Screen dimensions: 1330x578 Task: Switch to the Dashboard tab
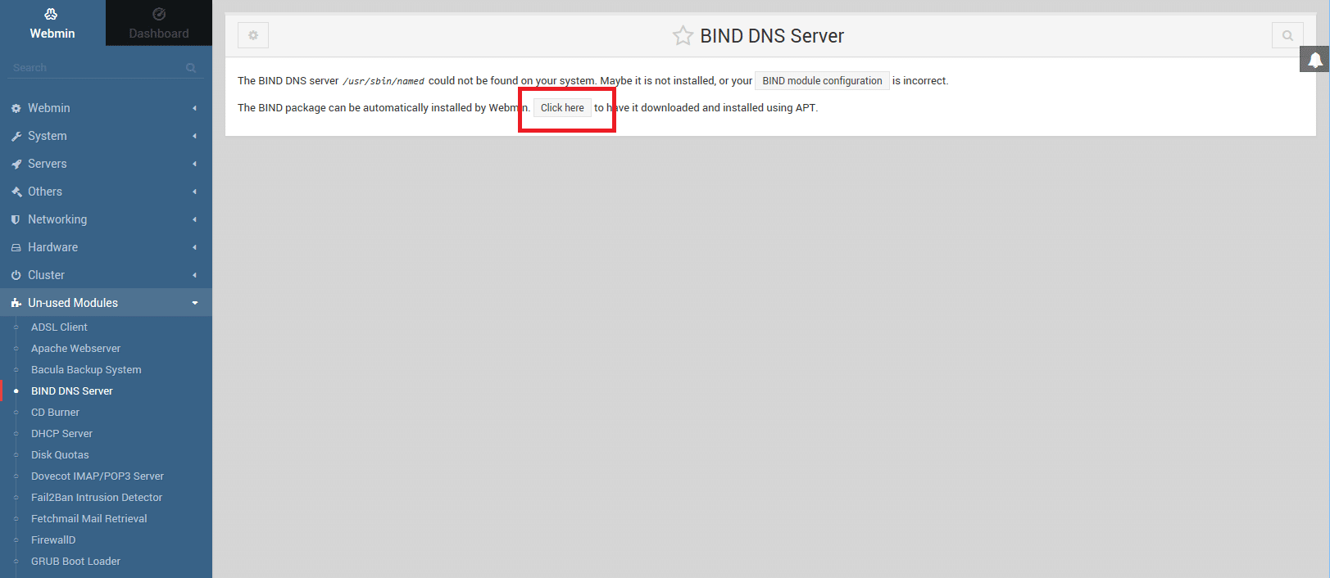[159, 23]
